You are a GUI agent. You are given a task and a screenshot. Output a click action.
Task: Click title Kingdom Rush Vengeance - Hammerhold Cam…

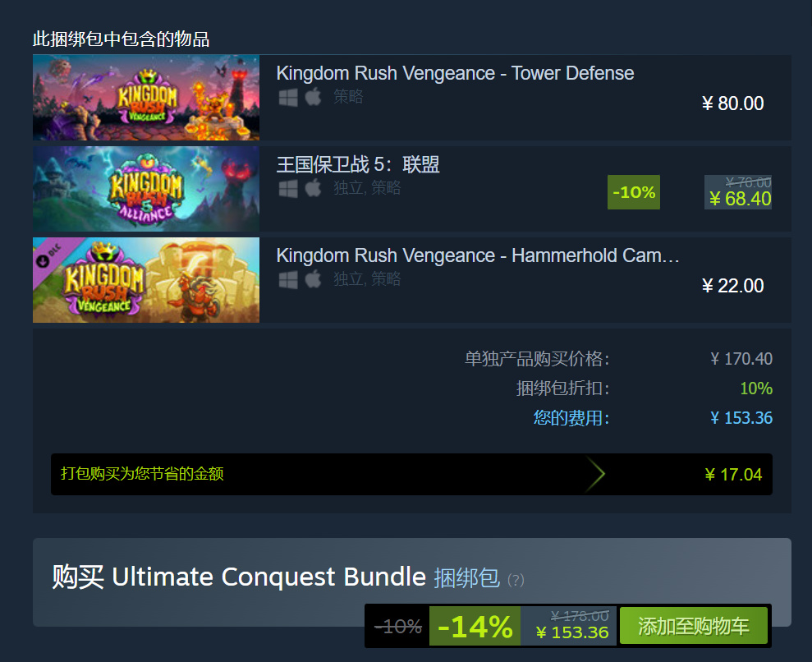click(478, 256)
